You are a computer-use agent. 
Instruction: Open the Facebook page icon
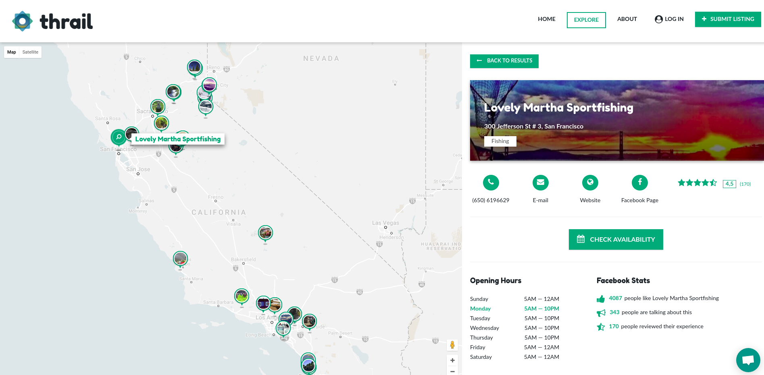(x=639, y=182)
